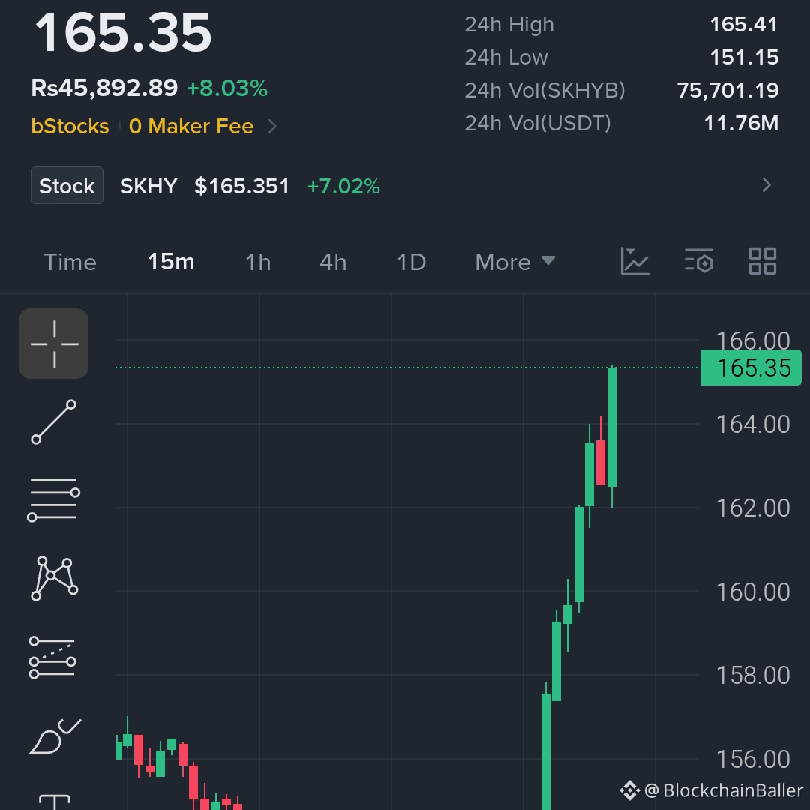Tap the 24h Vol(USDT) value 11.76M
Screen dimensions: 810x810
pos(741,124)
